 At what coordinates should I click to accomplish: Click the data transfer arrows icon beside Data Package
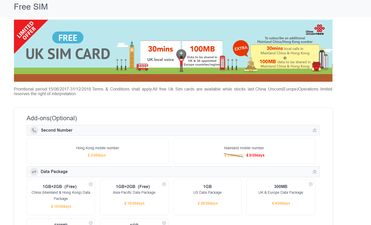(x=34, y=172)
